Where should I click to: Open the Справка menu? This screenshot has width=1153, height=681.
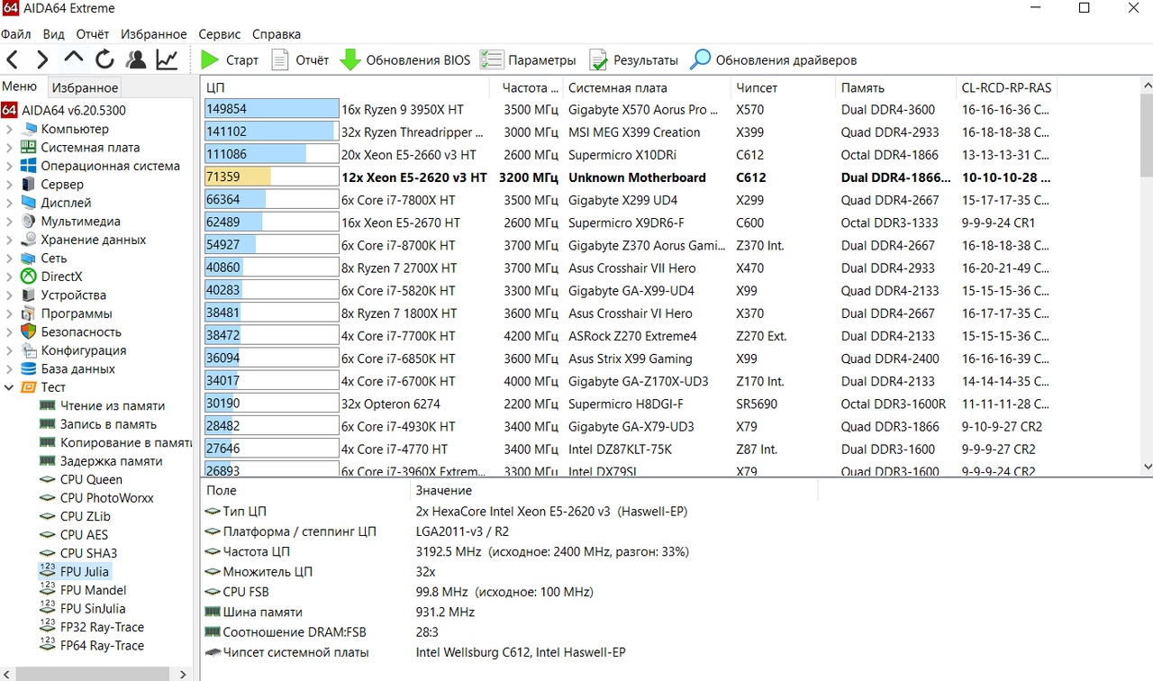(x=277, y=34)
